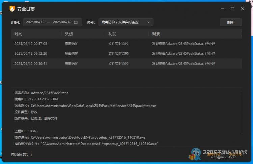253x164 pixels.
Task: Click the 概要 column header
Action: point(156,34)
